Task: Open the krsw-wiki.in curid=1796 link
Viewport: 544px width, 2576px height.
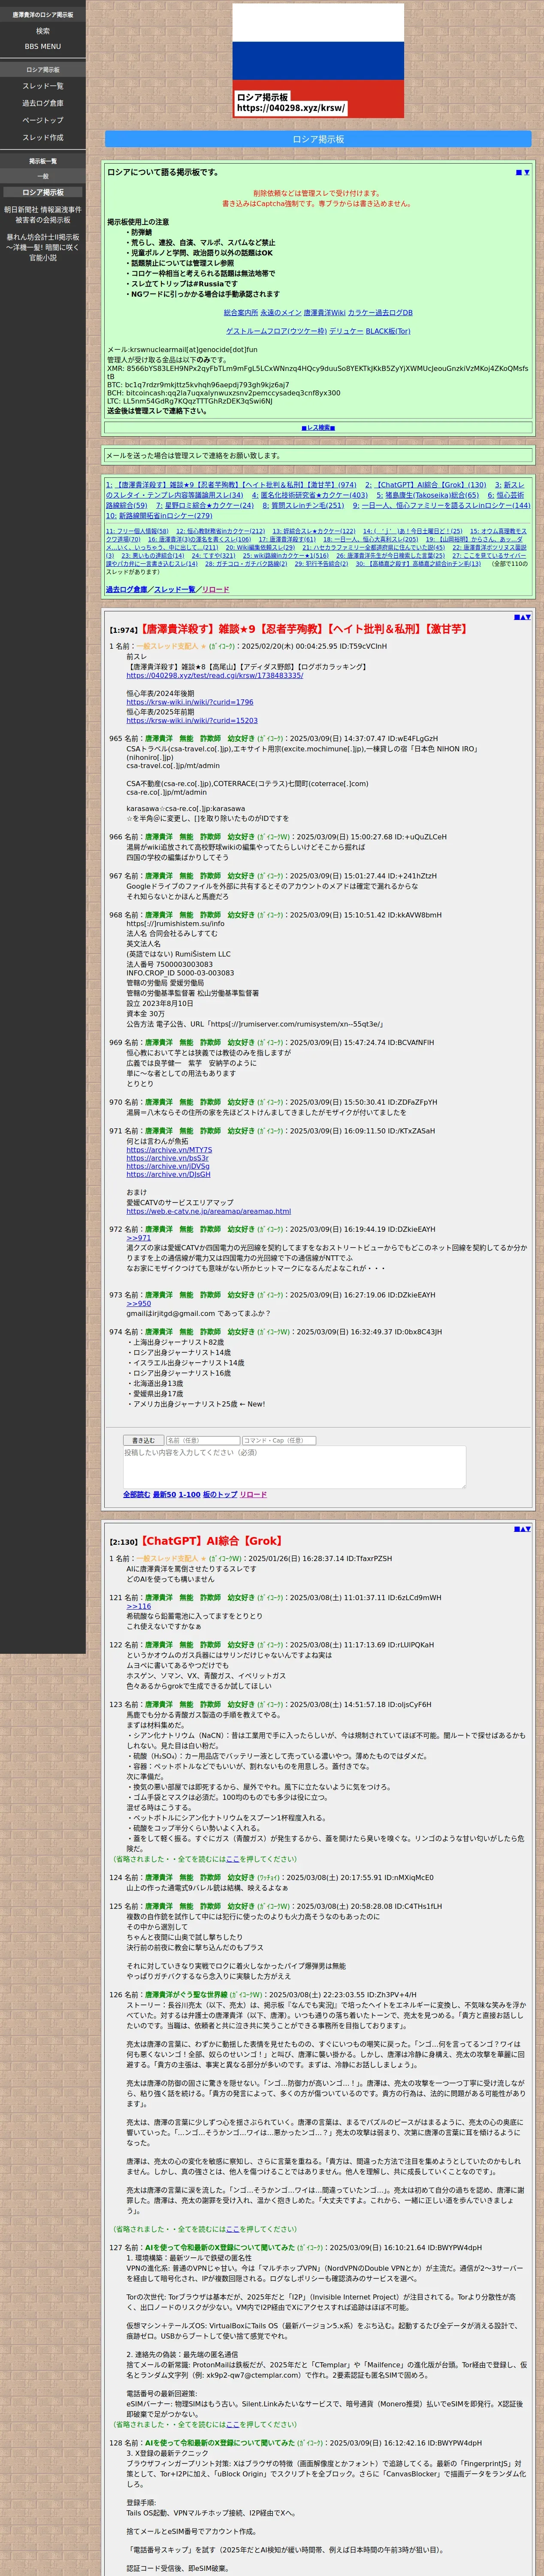Action: [x=189, y=702]
